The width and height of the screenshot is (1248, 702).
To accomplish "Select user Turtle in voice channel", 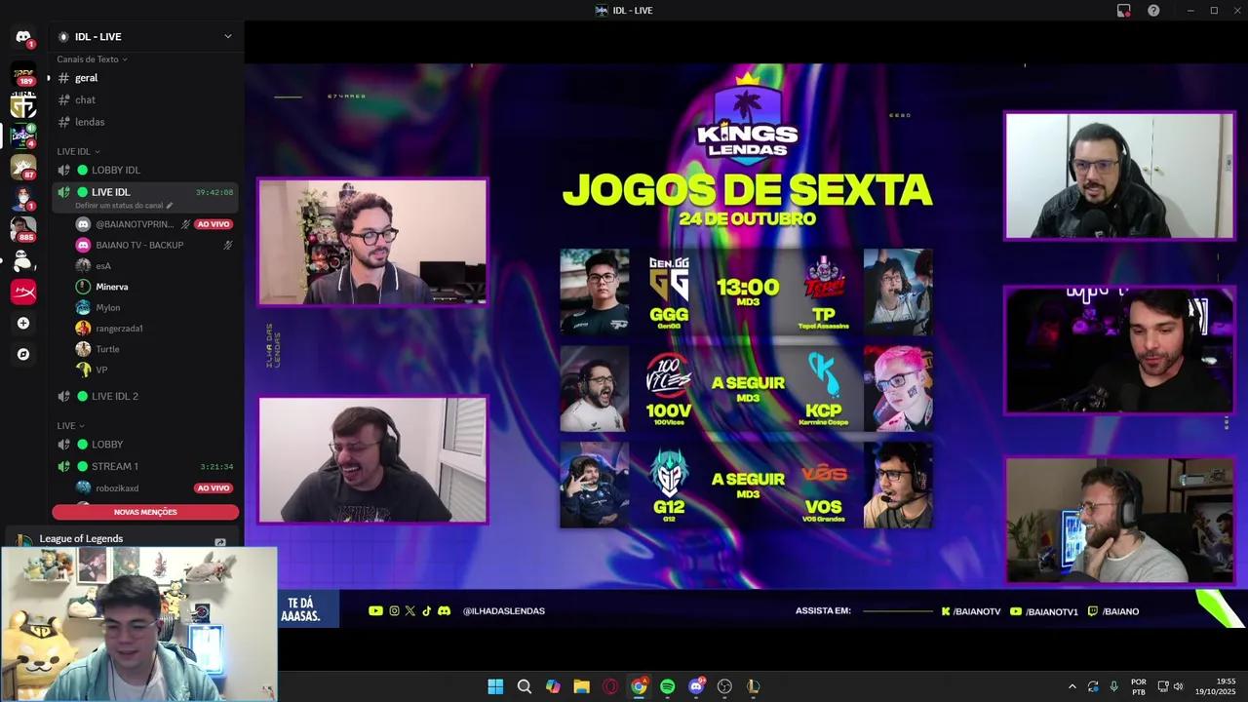I will (154, 349).
